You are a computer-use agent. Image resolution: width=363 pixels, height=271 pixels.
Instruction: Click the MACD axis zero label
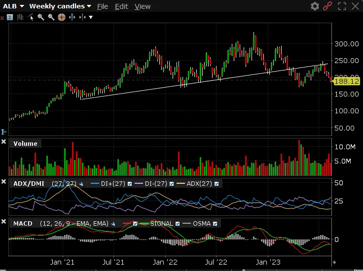pyautogui.click(x=336, y=239)
